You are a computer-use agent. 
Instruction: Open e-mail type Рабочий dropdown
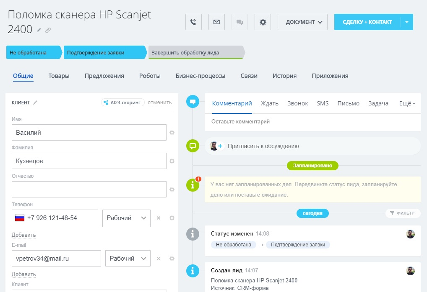coord(128,258)
